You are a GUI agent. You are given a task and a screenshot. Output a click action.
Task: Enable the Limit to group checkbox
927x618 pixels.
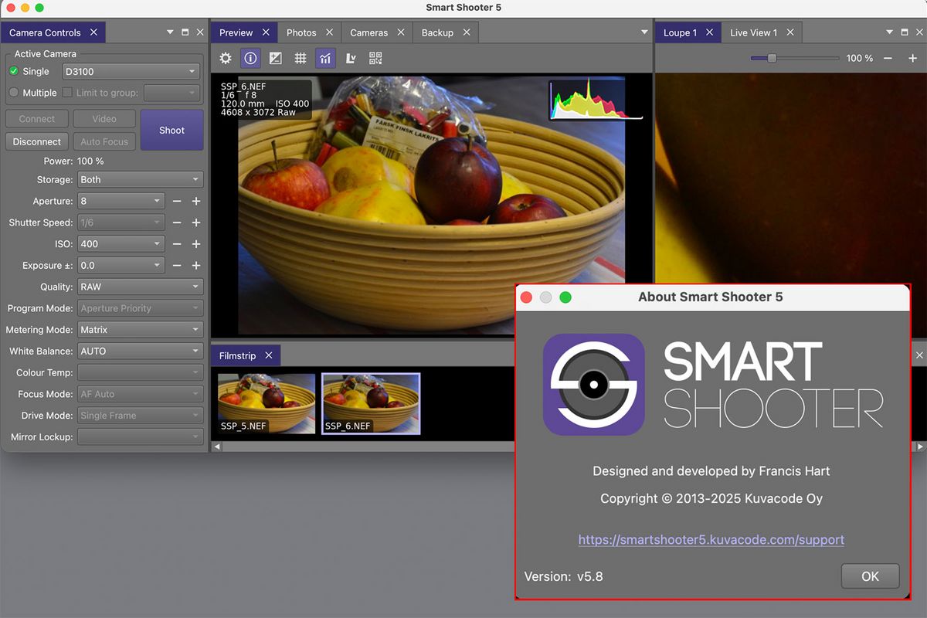click(68, 93)
